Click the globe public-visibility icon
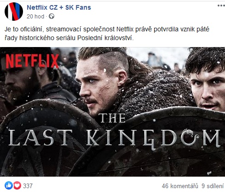This screenshot has width=225, height=196. click(52, 16)
